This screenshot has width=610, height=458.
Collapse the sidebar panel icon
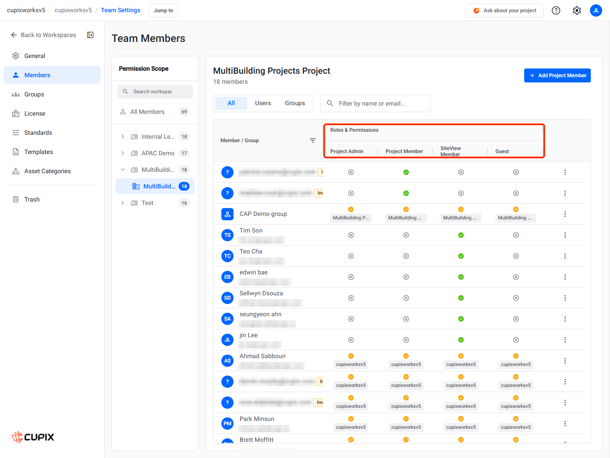pos(90,35)
